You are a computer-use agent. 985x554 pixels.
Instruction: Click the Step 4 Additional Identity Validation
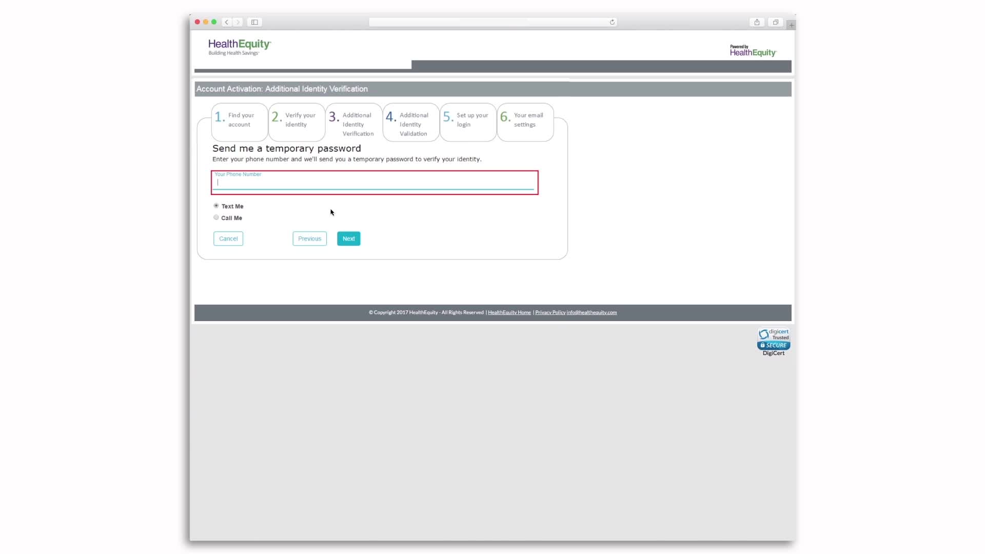(410, 123)
